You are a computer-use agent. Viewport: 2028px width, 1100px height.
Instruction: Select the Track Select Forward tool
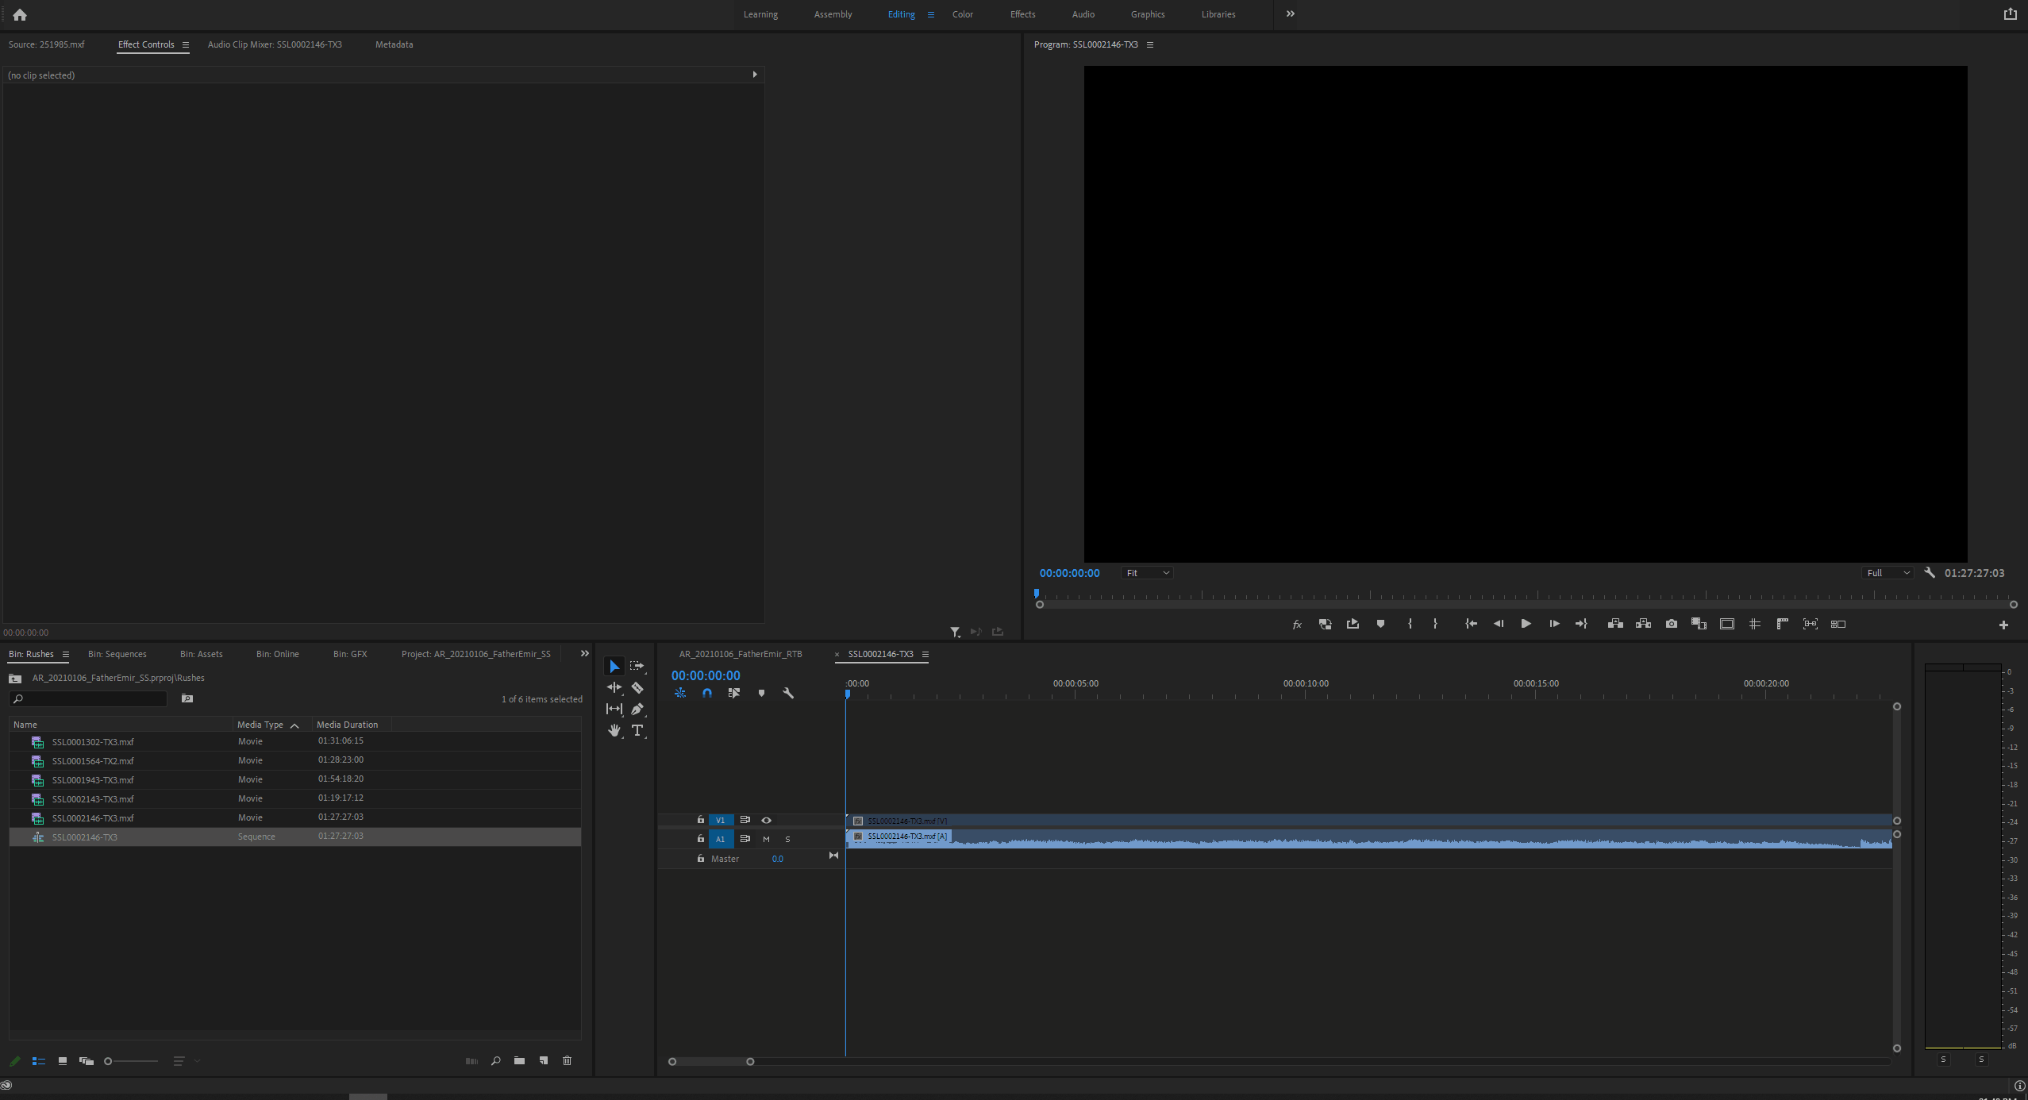pyautogui.click(x=637, y=667)
